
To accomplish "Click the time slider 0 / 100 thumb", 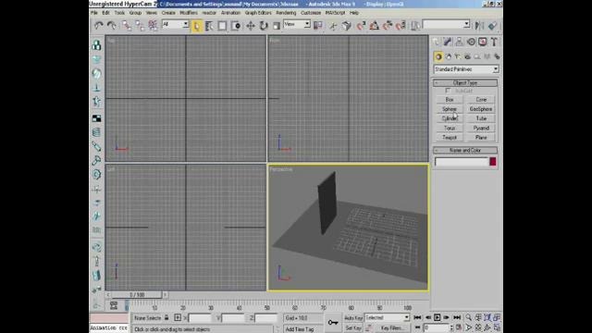I will [x=137, y=294].
